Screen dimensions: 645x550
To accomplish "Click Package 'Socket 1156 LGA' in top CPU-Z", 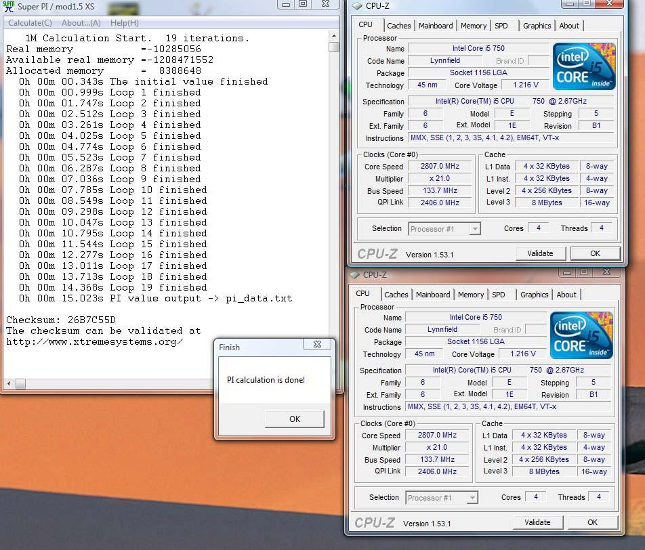I will [x=478, y=72].
